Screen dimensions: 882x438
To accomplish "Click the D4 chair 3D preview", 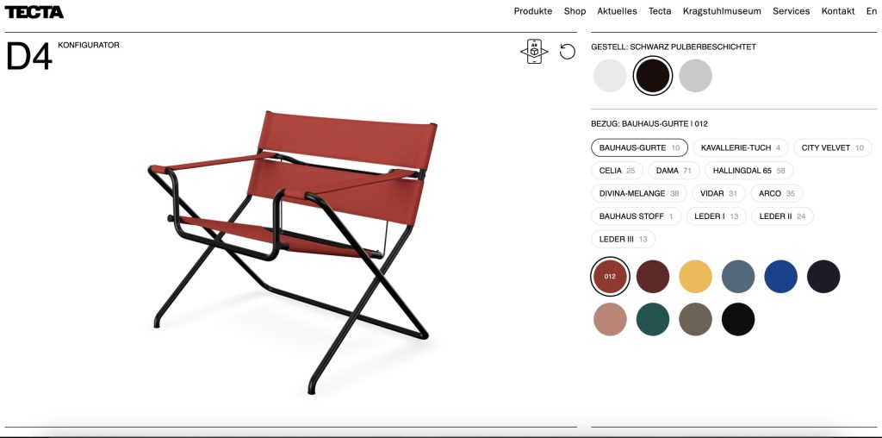I will click(x=293, y=253).
